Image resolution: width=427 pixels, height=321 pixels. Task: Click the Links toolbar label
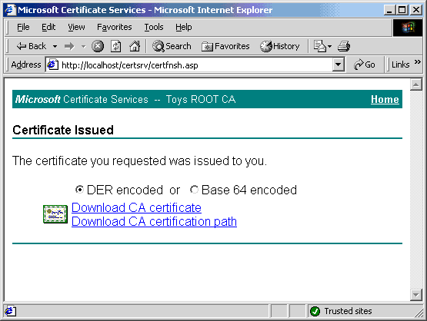tap(400, 65)
